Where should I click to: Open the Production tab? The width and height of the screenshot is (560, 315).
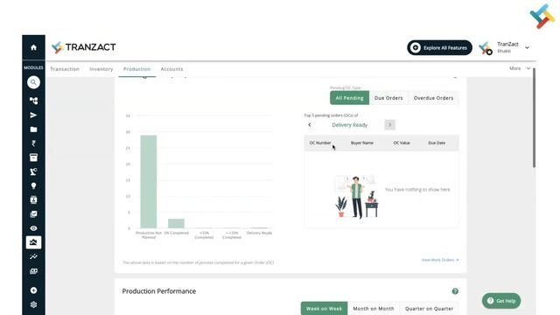click(x=136, y=69)
